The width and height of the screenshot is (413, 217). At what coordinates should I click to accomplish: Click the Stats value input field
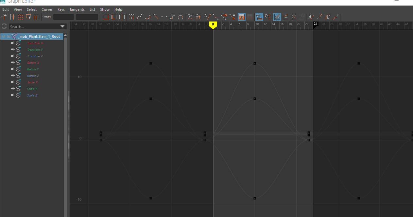pyautogui.click(x=87, y=17)
